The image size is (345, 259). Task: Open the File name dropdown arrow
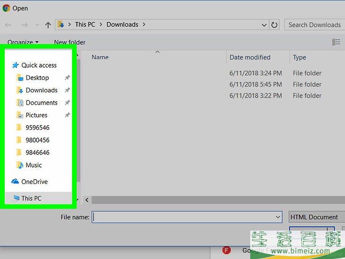(x=278, y=217)
